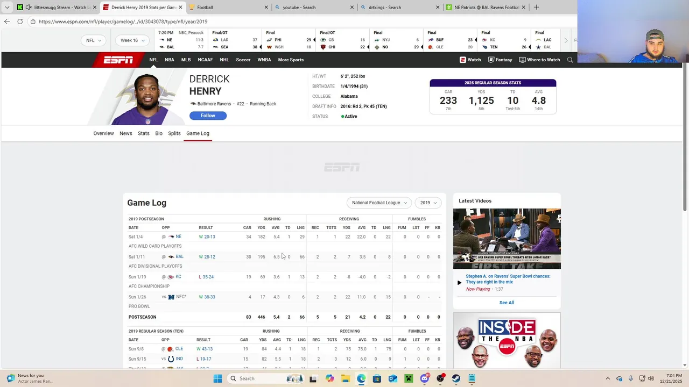689x387 pixels.
Task: Open NCAAF in ESPN navigation
Action: click(x=205, y=60)
